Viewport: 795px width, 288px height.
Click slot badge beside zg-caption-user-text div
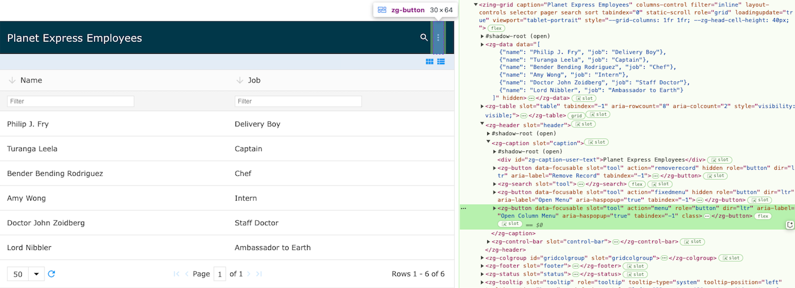pyautogui.click(x=720, y=160)
